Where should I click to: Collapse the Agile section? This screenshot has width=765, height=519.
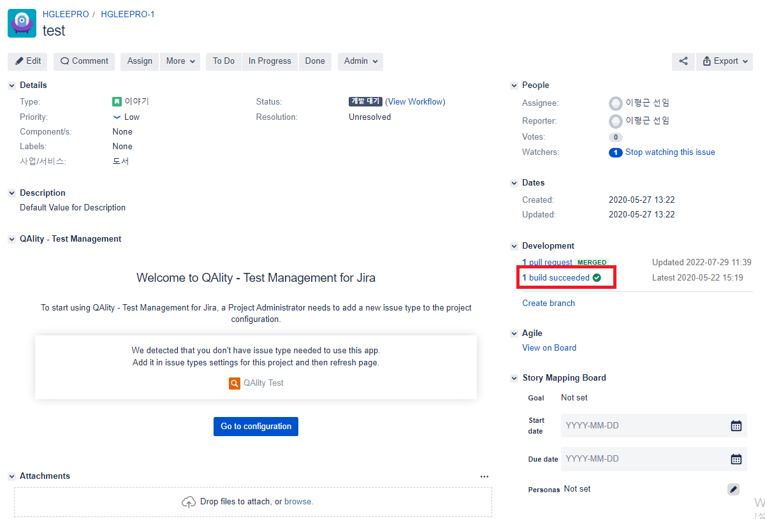click(514, 333)
